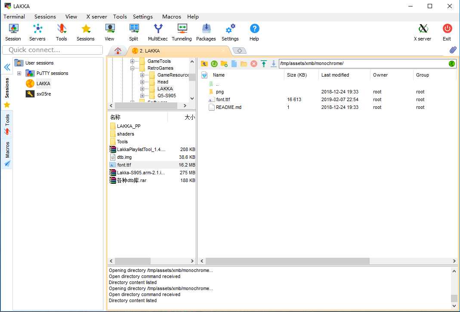Screen dimensions: 460x312
Task: Open the Tools toolbar icon
Action: click(x=61, y=32)
